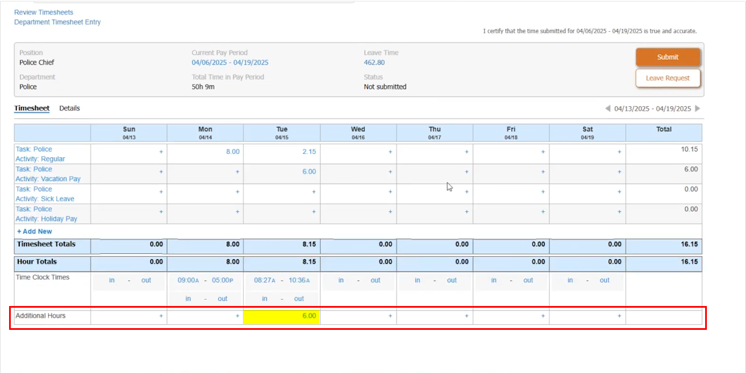The height and width of the screenshot is (373, 746).
Task: Submit the timesheet
Action: 668,57
